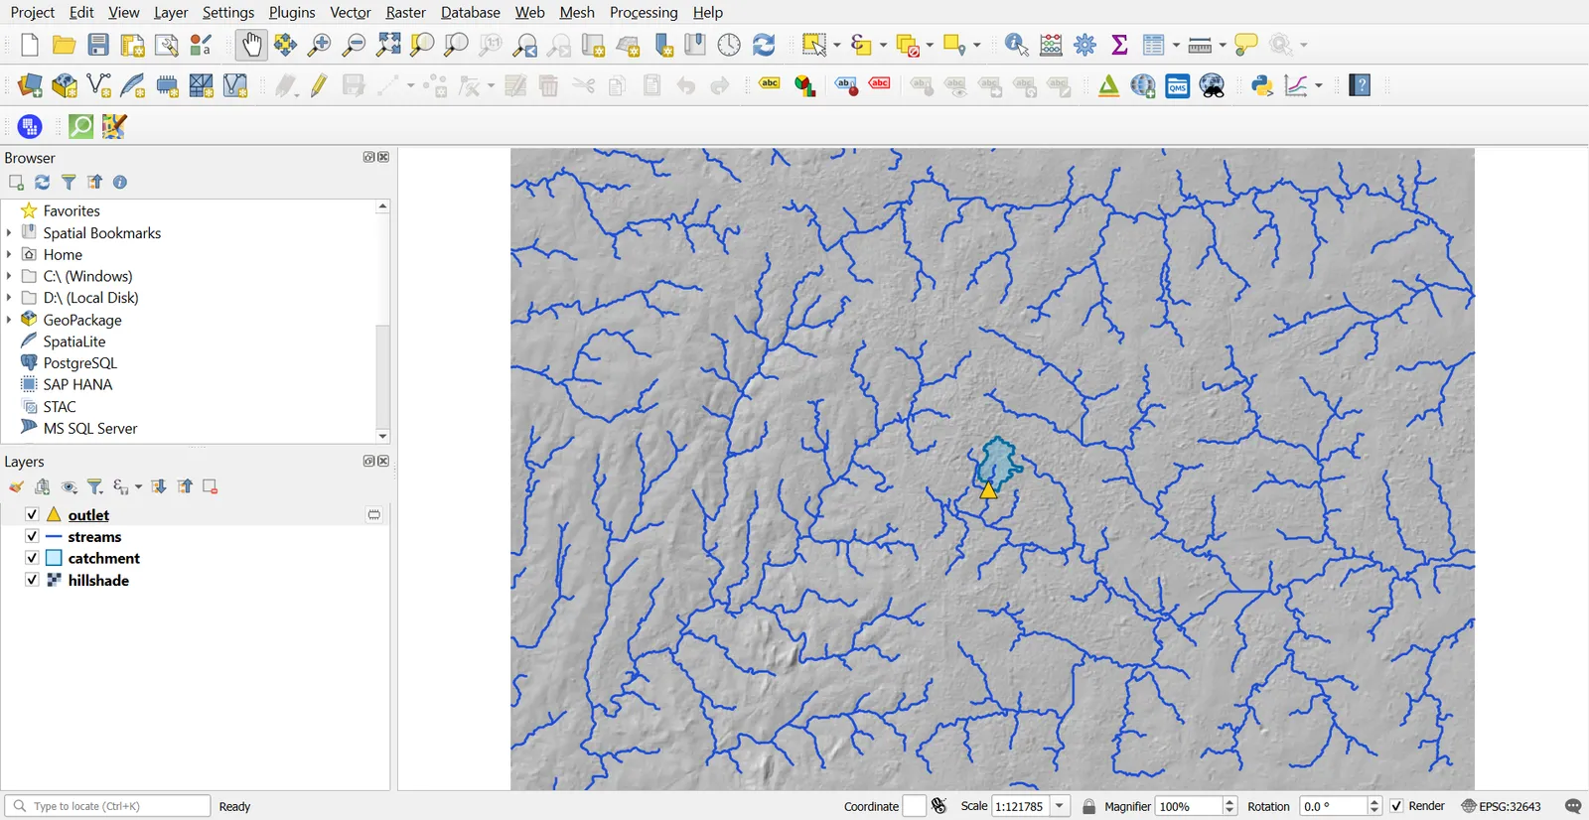Viewport: 1589px width, 820px height.
Task: Click Zoom Full extent icon
Action: point(388,45)
